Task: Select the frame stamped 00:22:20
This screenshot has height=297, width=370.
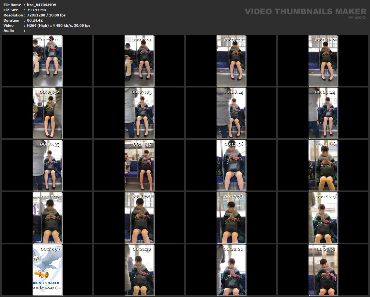Action: (x=231, y=270)
